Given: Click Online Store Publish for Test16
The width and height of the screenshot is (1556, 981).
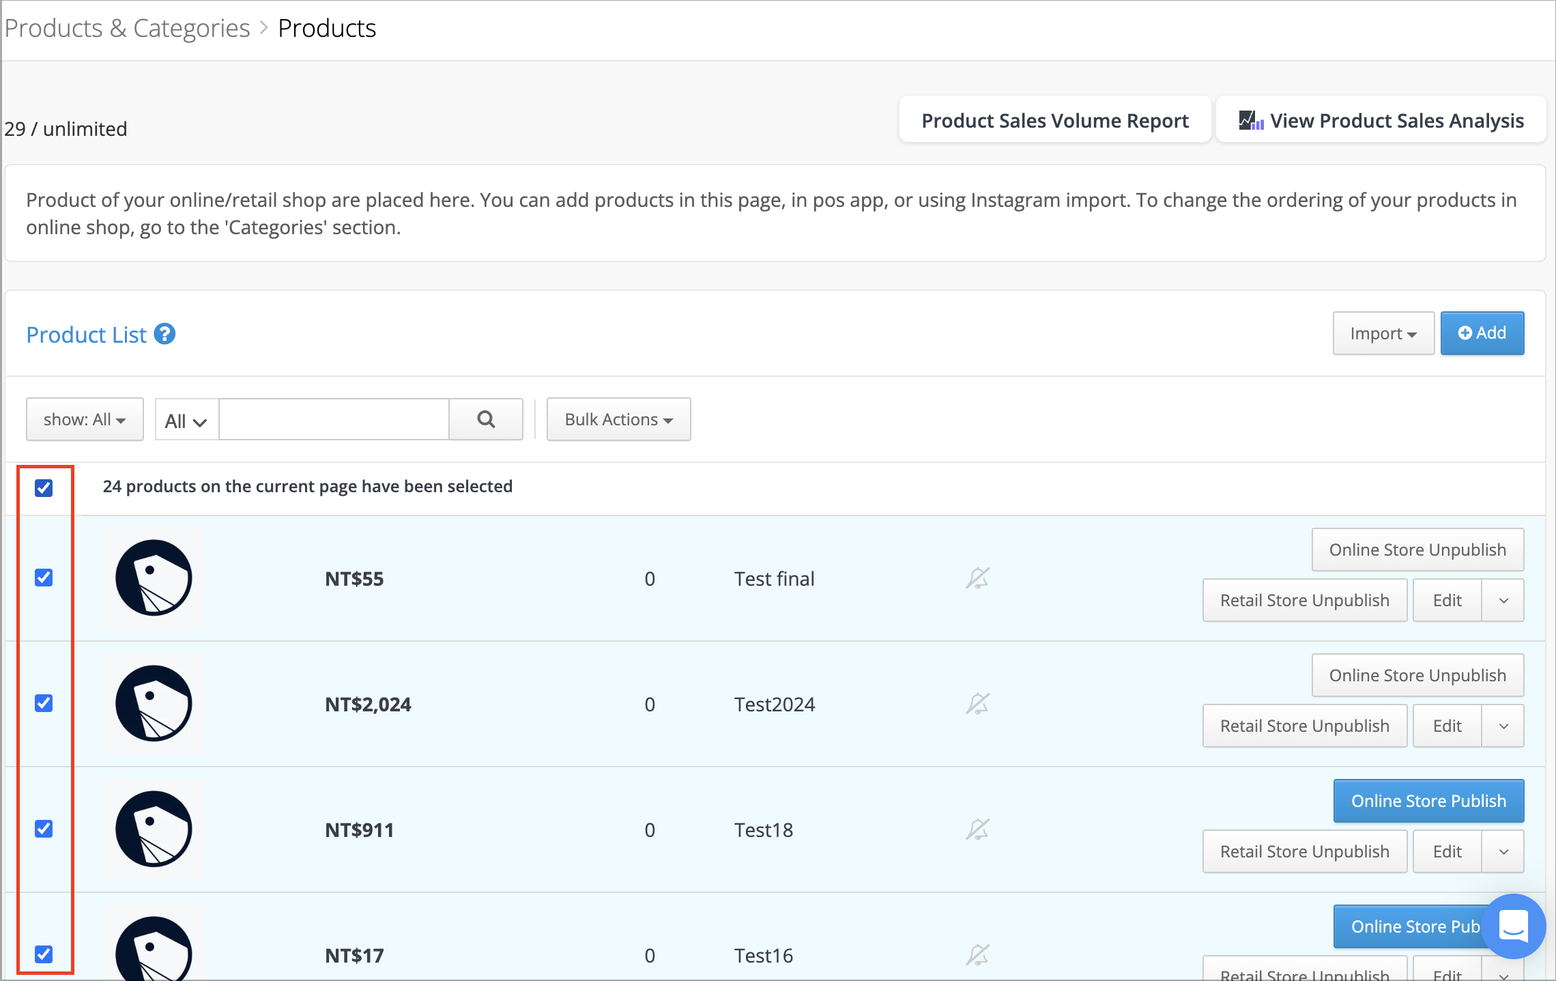Looking at the screenshot, I should (x=1409, y=926).
